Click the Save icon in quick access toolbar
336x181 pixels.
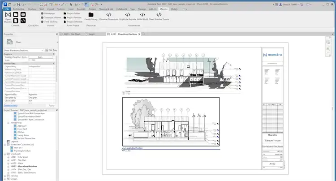tap(19, 4)
